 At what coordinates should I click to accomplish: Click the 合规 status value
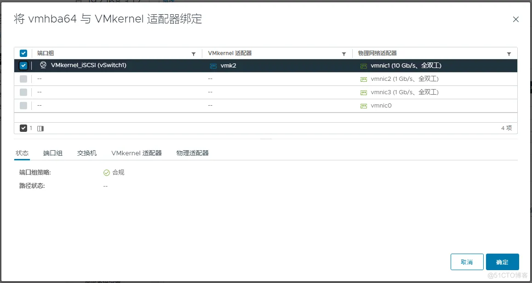click(119, 173)
